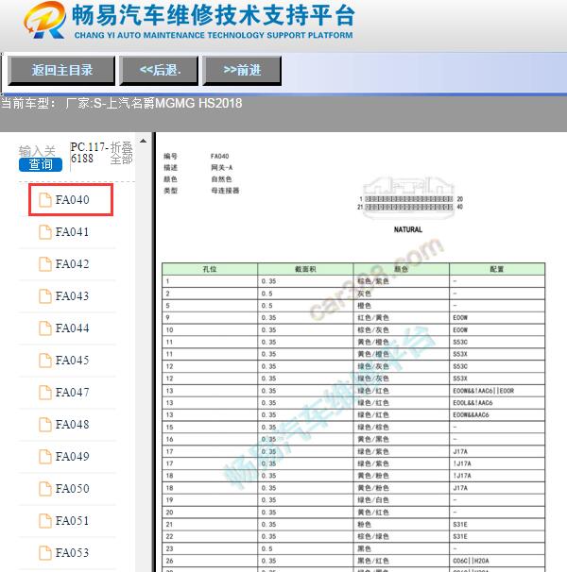This screenshot has height=572, width=567.
Task: Click the document icon beside FA040
Action: click(x=45, y=200)
